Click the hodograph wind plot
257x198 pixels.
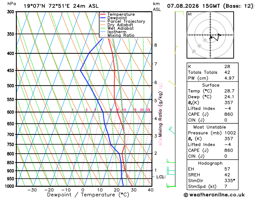(210, 35)
